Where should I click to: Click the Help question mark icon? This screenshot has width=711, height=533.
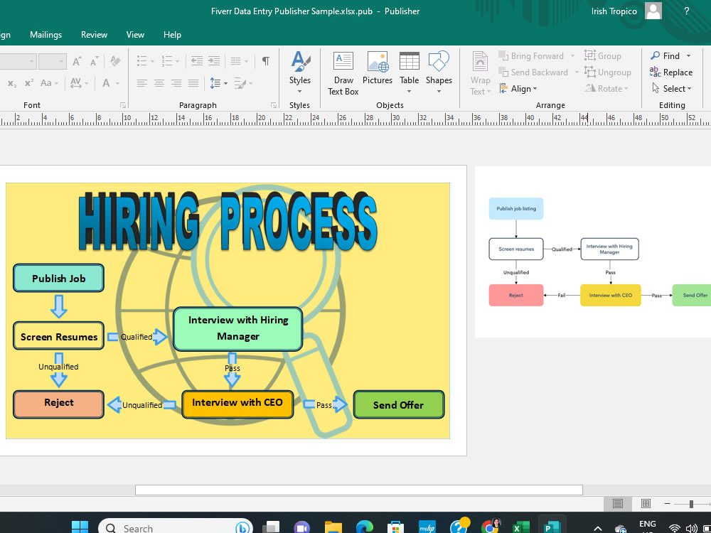point(687,11)
